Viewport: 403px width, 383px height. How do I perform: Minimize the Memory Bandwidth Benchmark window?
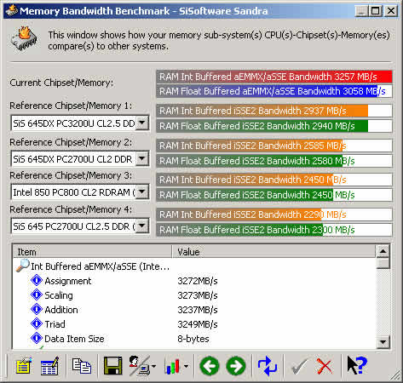361,11
